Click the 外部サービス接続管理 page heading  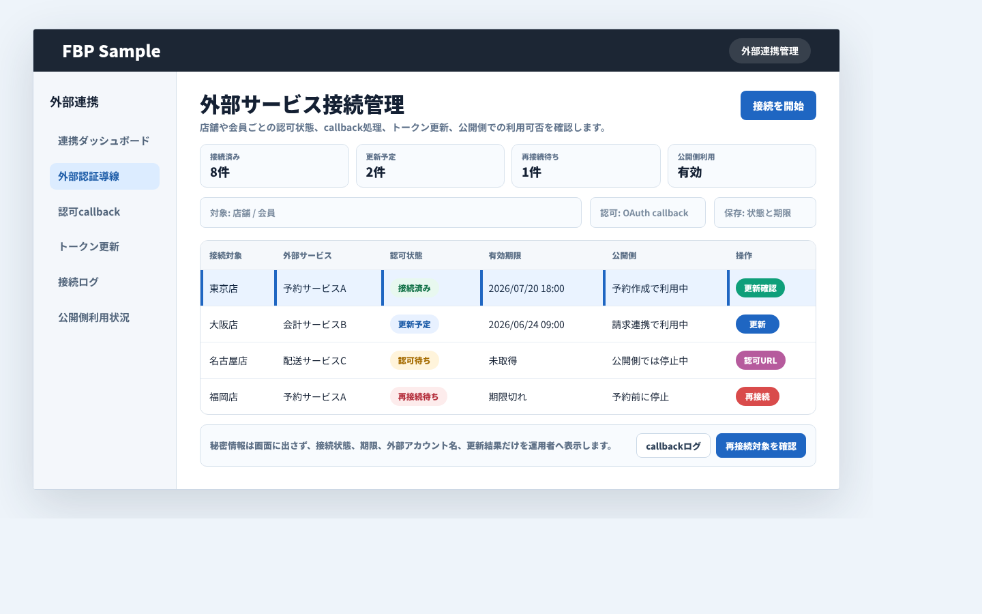click(x=302, y=104)
